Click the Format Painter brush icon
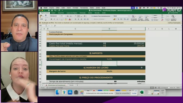 46,20
